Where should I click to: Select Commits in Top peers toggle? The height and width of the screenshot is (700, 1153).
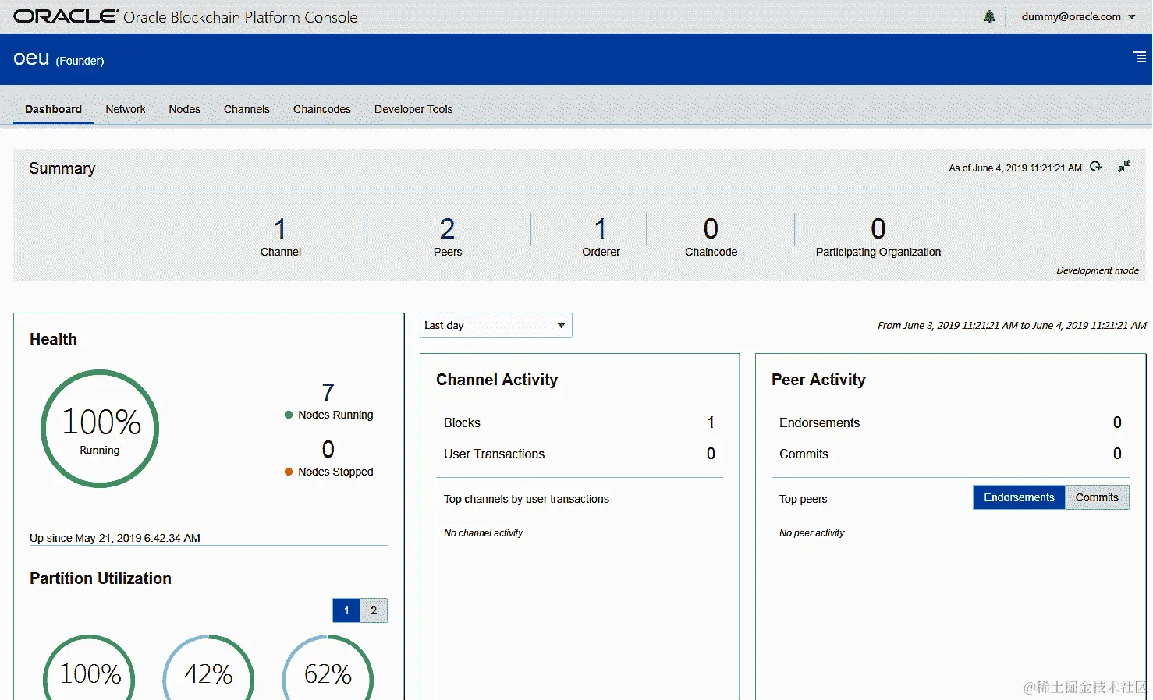pos(1097,497)
